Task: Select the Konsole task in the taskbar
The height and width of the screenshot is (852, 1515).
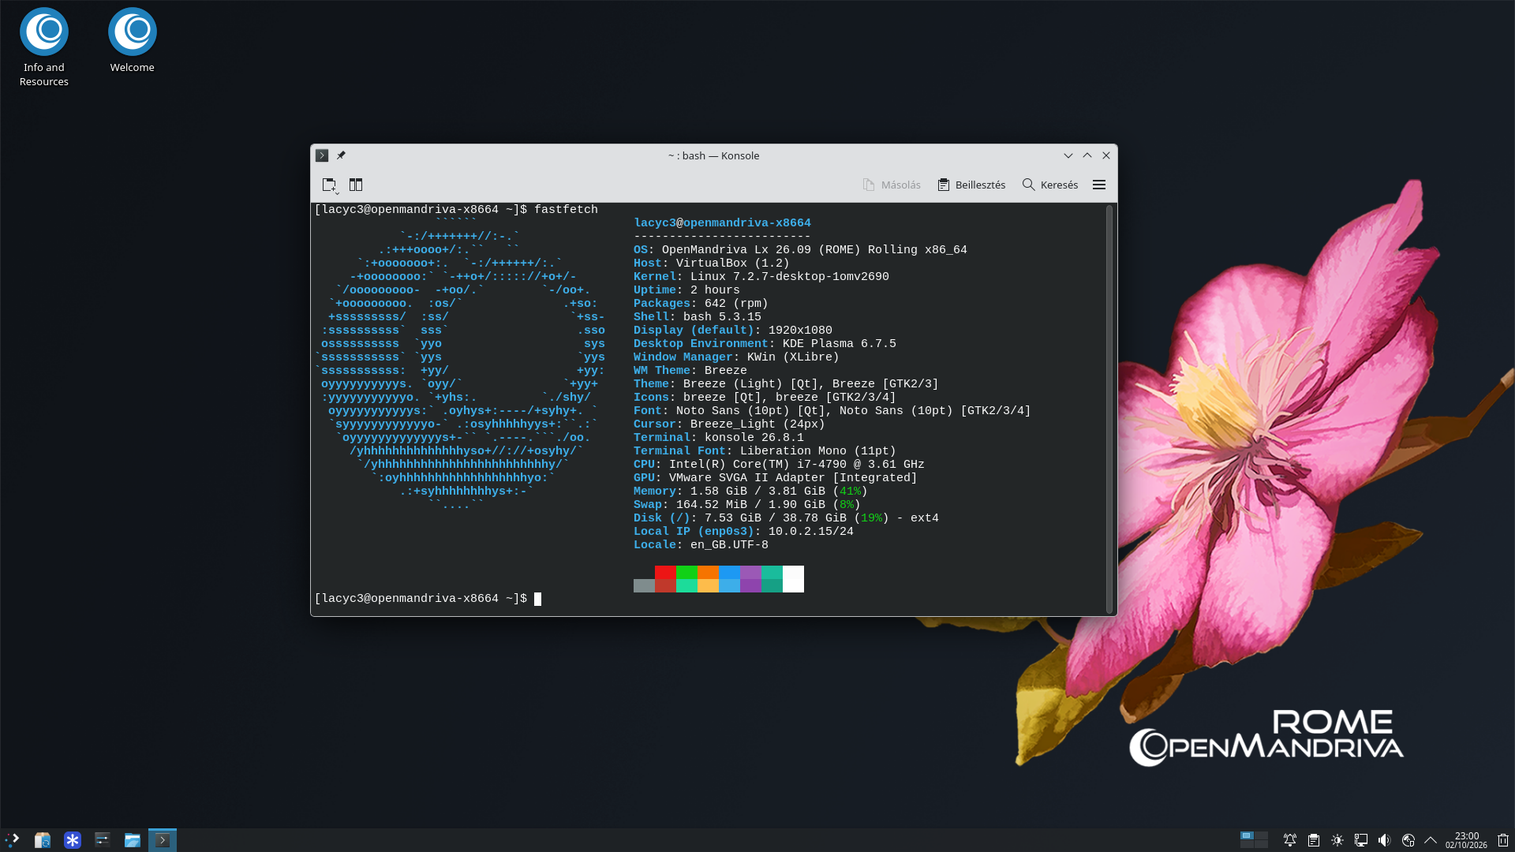Action: click(163, 840)
